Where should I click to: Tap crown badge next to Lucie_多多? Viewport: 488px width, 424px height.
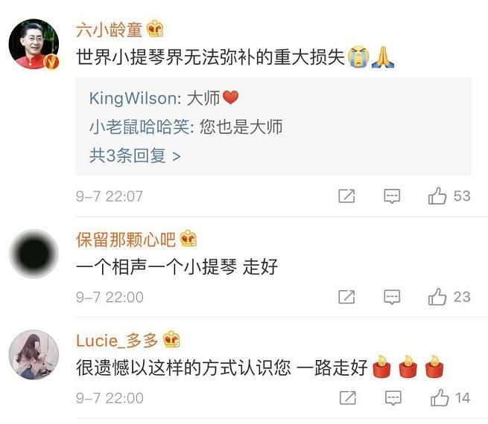pos(171,339)
